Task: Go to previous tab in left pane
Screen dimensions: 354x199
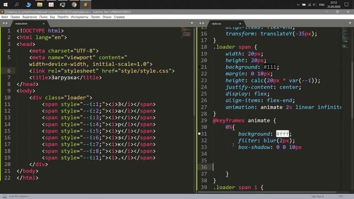Action: 3,23
